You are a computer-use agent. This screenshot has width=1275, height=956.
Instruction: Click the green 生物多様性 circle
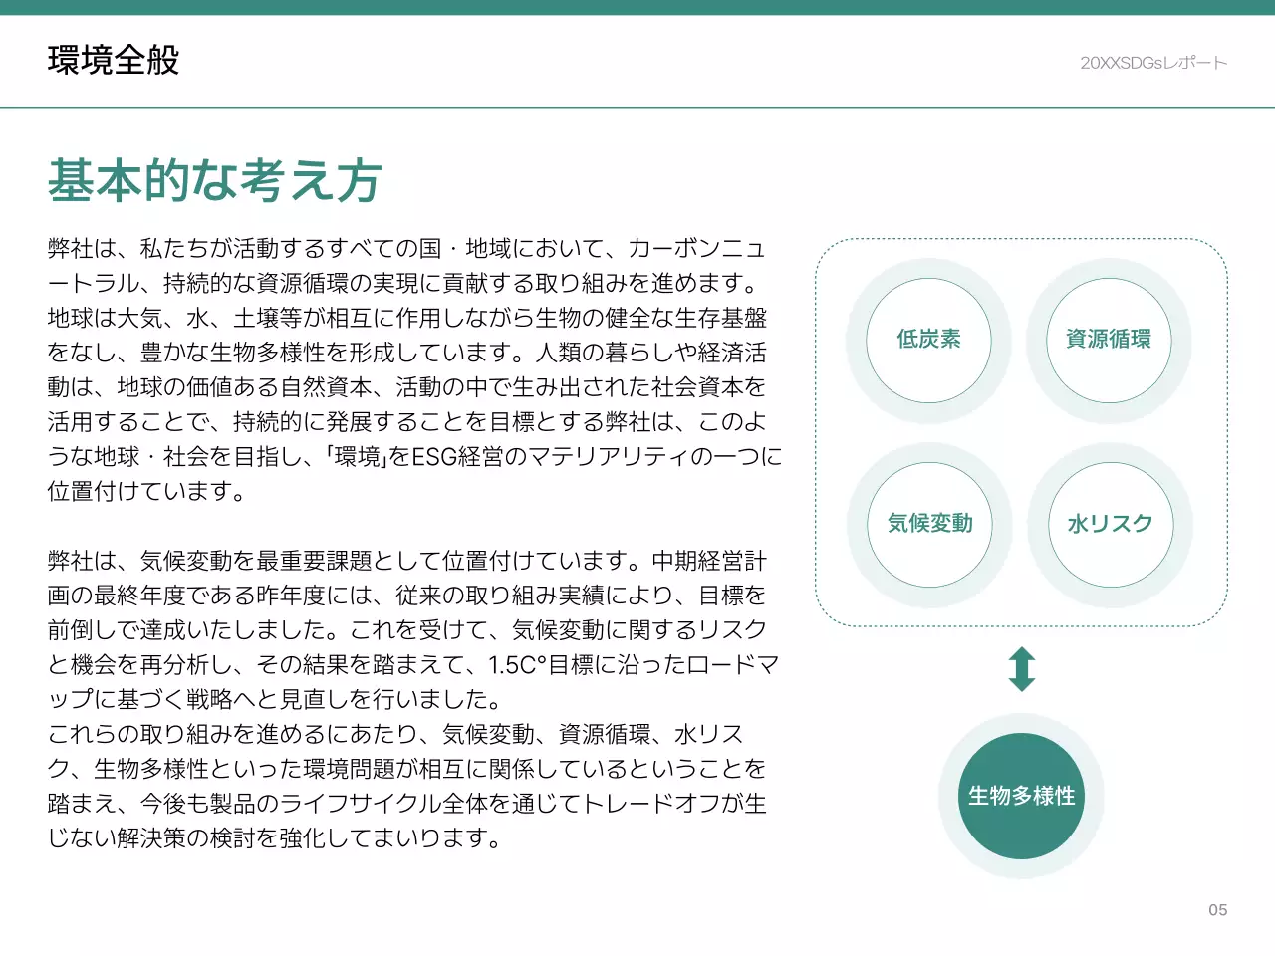[x=1020, y=796]
